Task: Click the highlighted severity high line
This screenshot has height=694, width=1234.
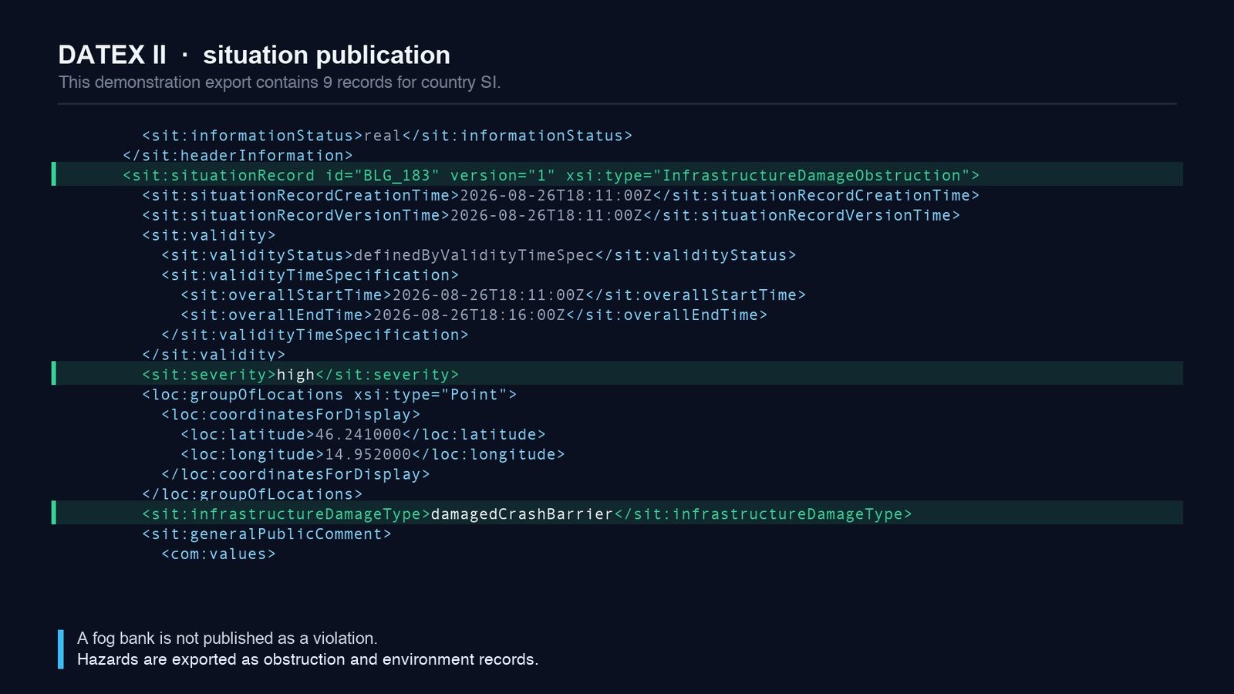Action: [x=617, y=373]
